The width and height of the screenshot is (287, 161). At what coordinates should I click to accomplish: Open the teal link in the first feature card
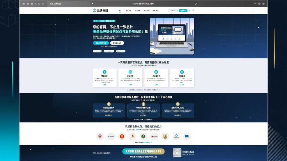point(105,85)
